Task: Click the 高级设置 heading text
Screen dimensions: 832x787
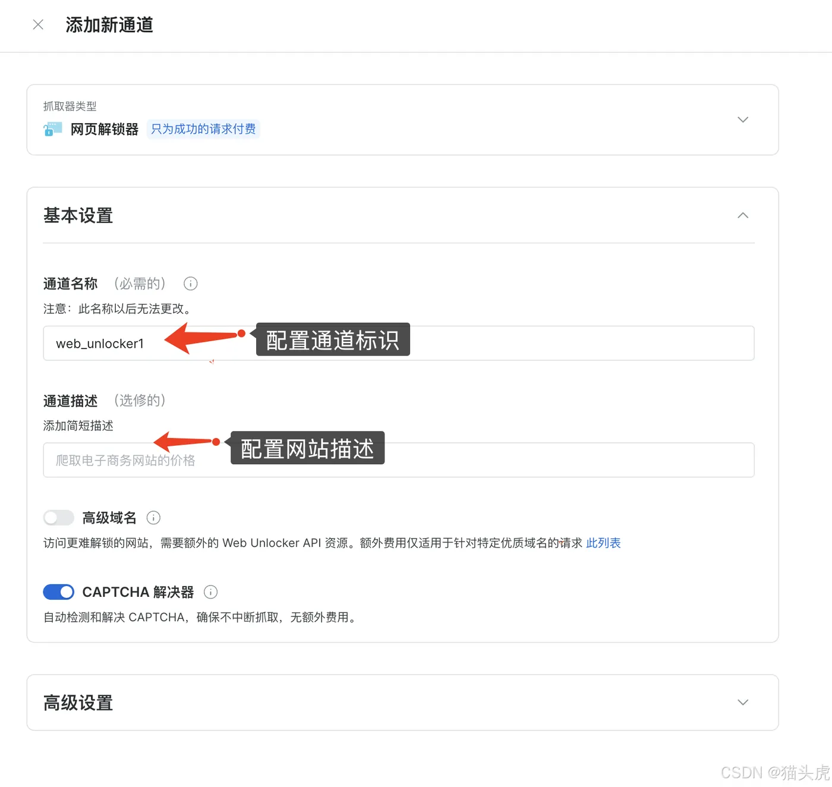Action: [78, 703]
